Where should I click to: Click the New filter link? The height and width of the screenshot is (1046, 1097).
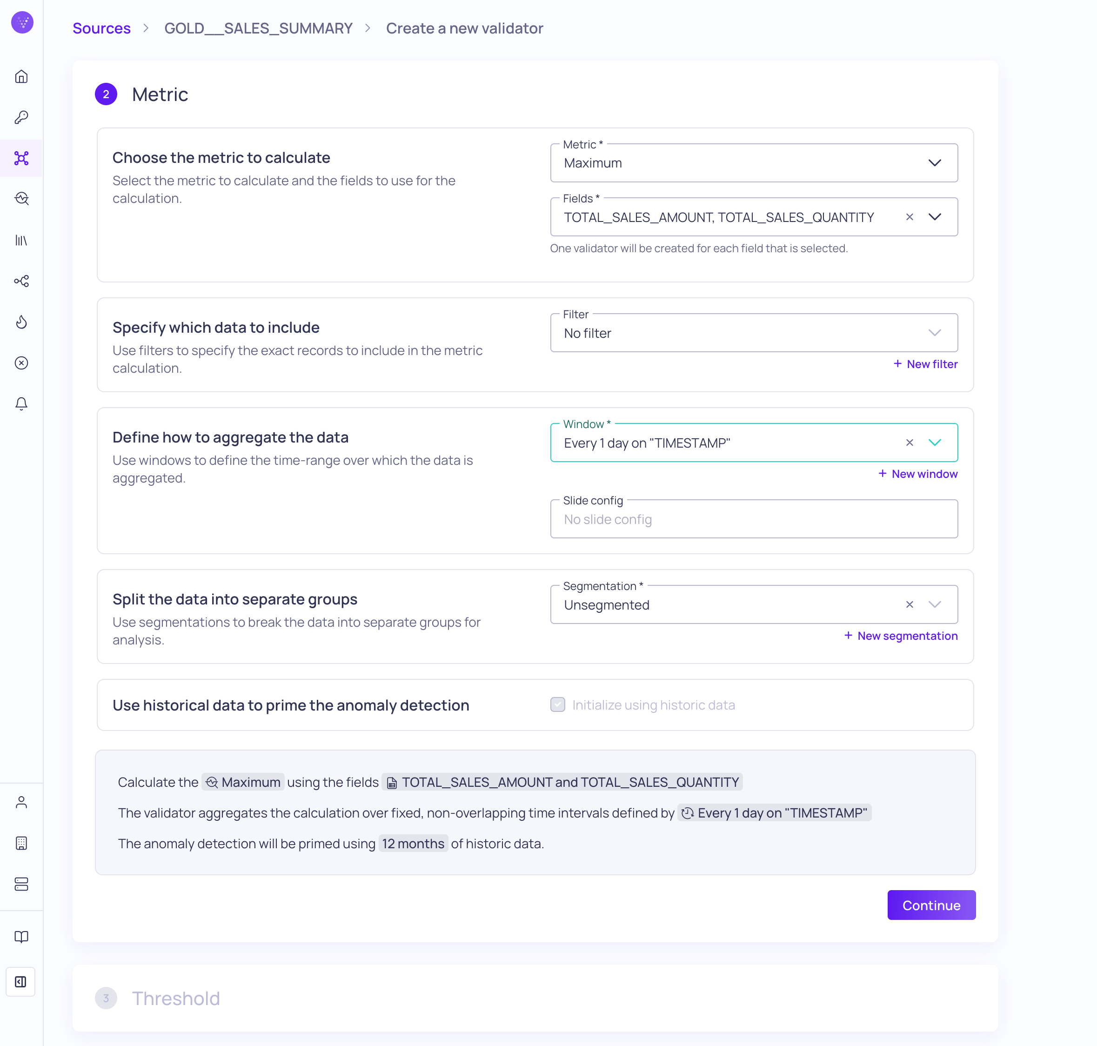coord(925,364)
